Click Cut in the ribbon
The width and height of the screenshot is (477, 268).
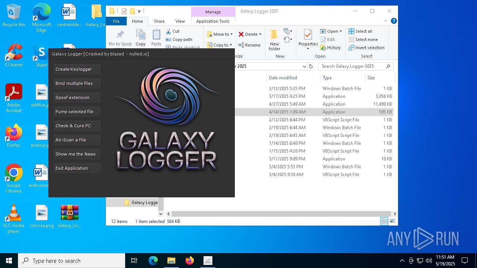(x=173, y=31)
